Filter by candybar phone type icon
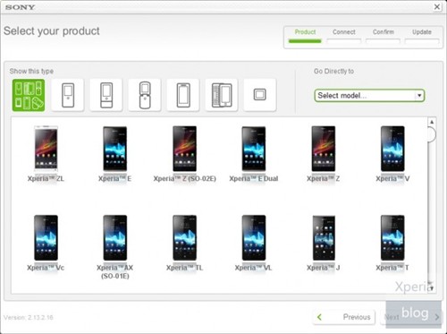Viewport: 447px width, 334px height. [68, 95]
